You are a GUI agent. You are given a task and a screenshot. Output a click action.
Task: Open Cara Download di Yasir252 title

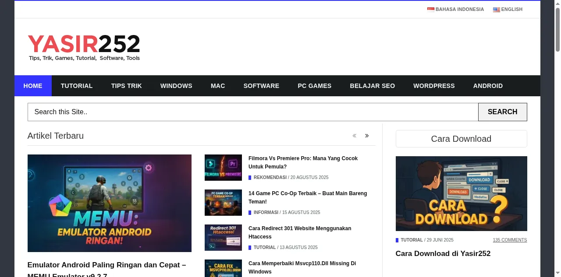click(x=443, y=253)
